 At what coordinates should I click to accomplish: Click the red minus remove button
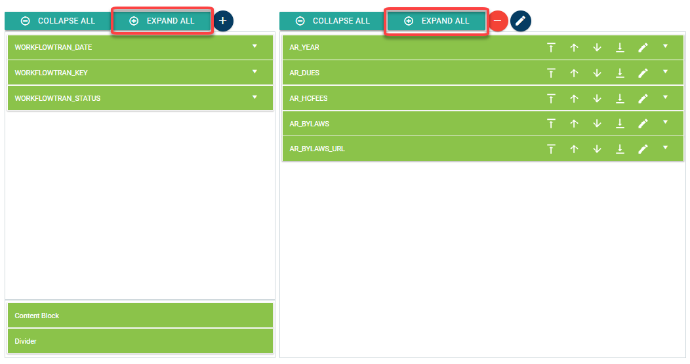[x=498, y=21]
